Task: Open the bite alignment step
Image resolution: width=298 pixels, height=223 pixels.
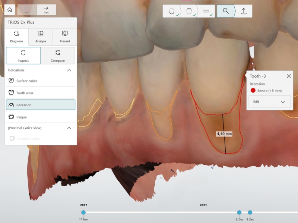Action: point(206,11)
